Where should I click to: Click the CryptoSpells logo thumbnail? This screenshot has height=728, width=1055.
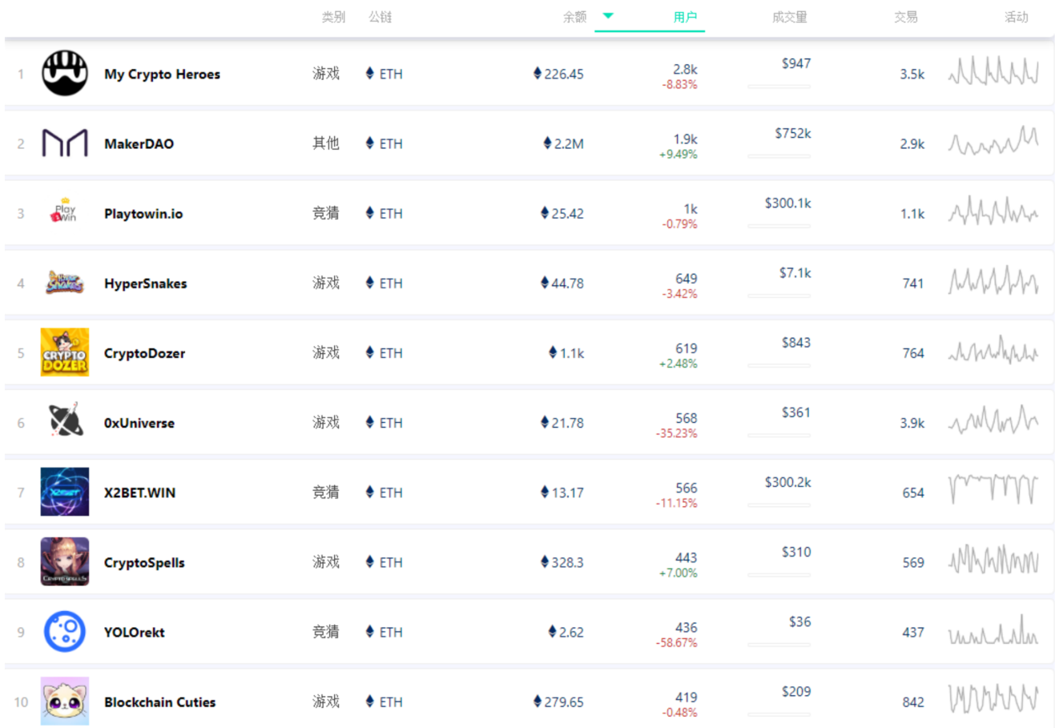[x=65, y=561]
